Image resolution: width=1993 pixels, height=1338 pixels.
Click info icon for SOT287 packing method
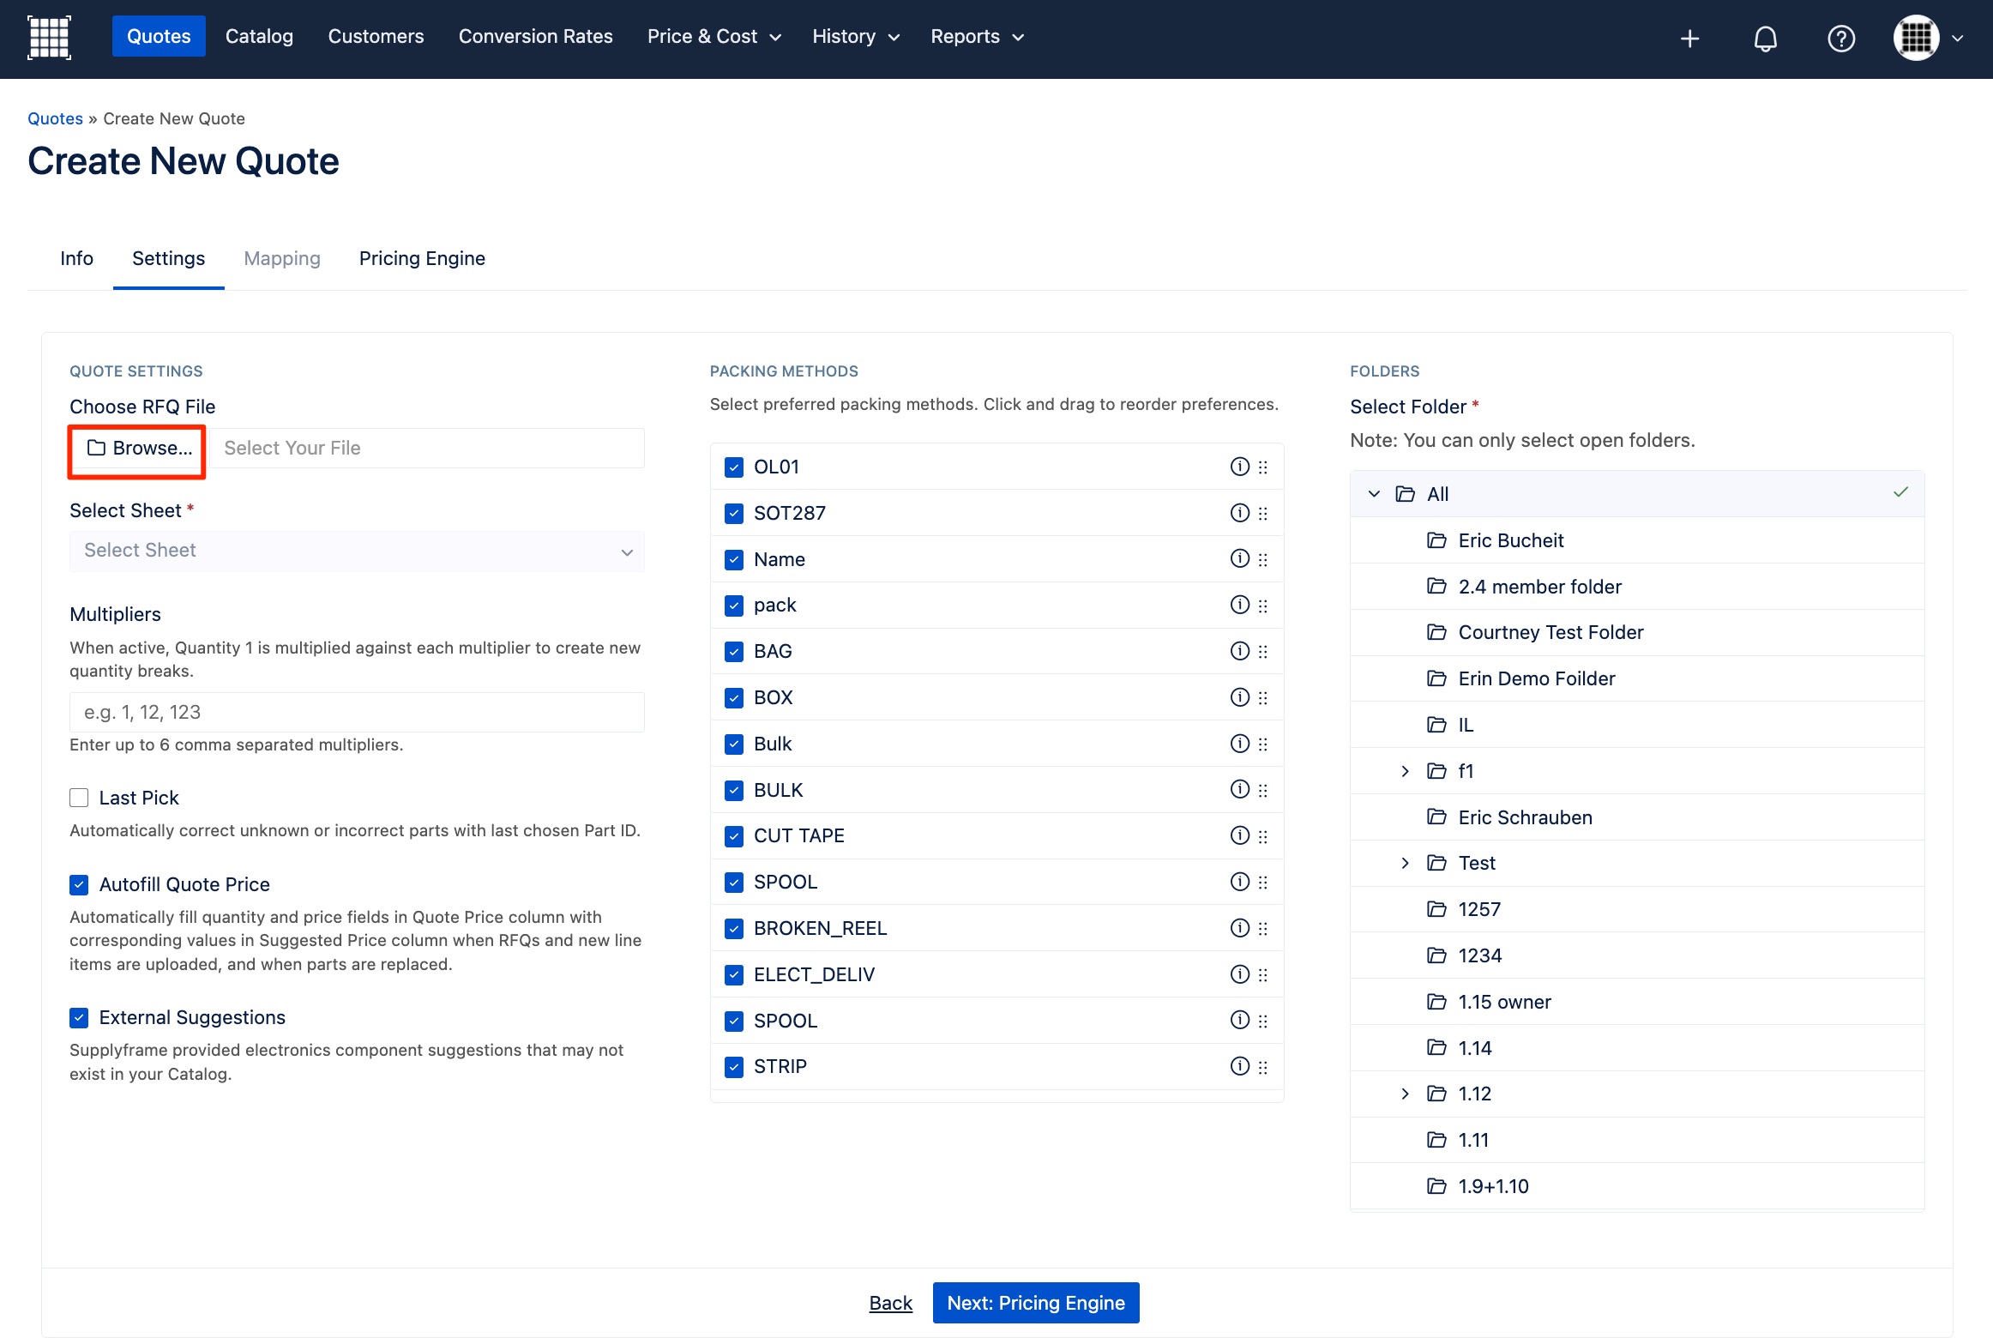(1239, 512)
